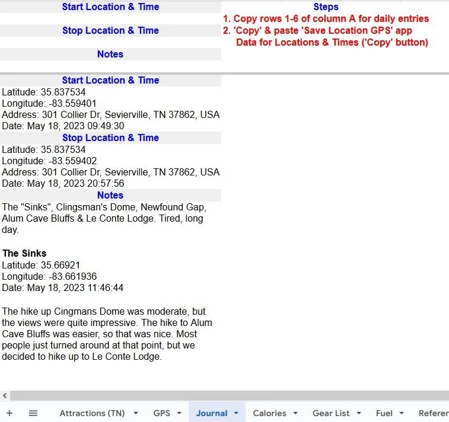Switch to the Fuel sheet tab
Viewport: 449px width, 422px height.
384,413
